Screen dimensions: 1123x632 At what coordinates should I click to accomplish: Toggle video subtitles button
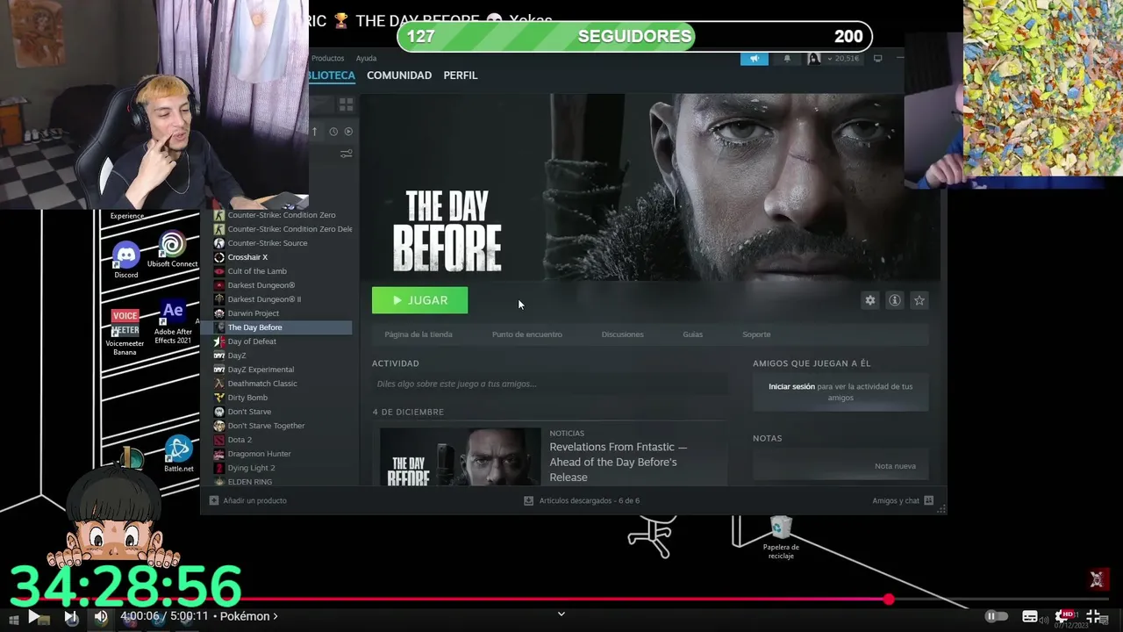click(x=1030, y=616)
